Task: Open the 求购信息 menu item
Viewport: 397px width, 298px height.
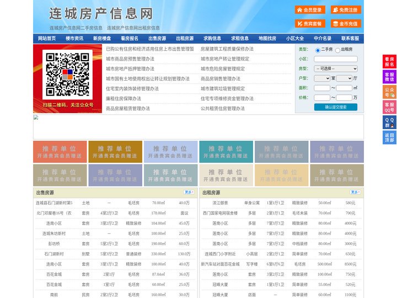Action: click(212, 39)
